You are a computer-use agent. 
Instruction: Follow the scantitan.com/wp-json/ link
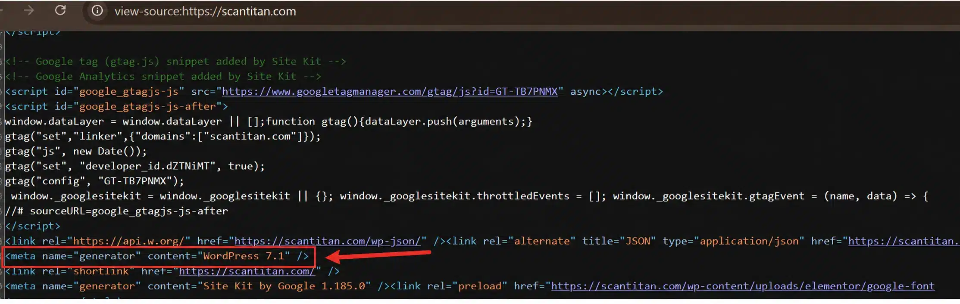(x=328, y=241)
